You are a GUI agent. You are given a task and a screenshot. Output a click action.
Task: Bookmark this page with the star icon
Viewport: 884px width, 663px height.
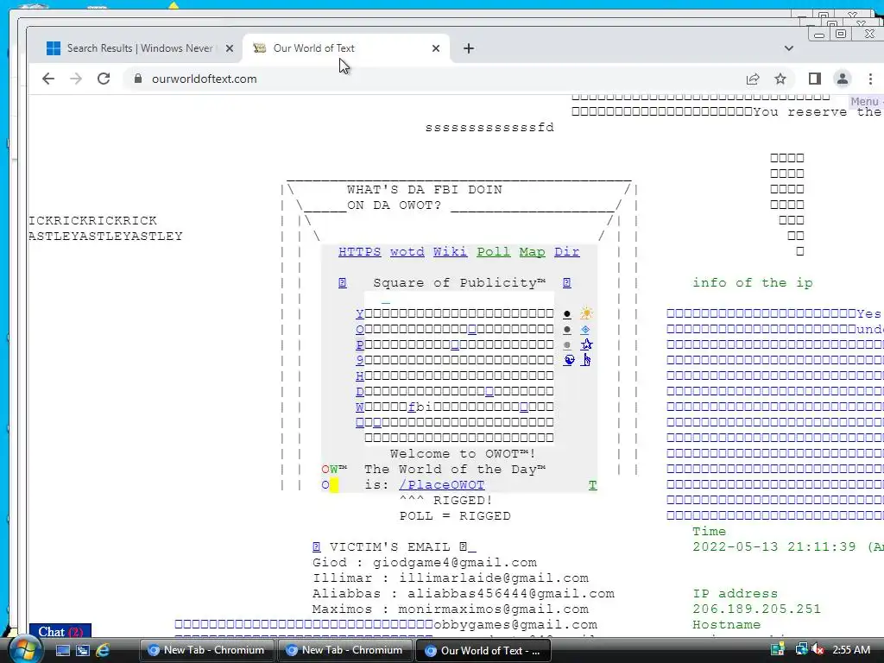[780, 79]
